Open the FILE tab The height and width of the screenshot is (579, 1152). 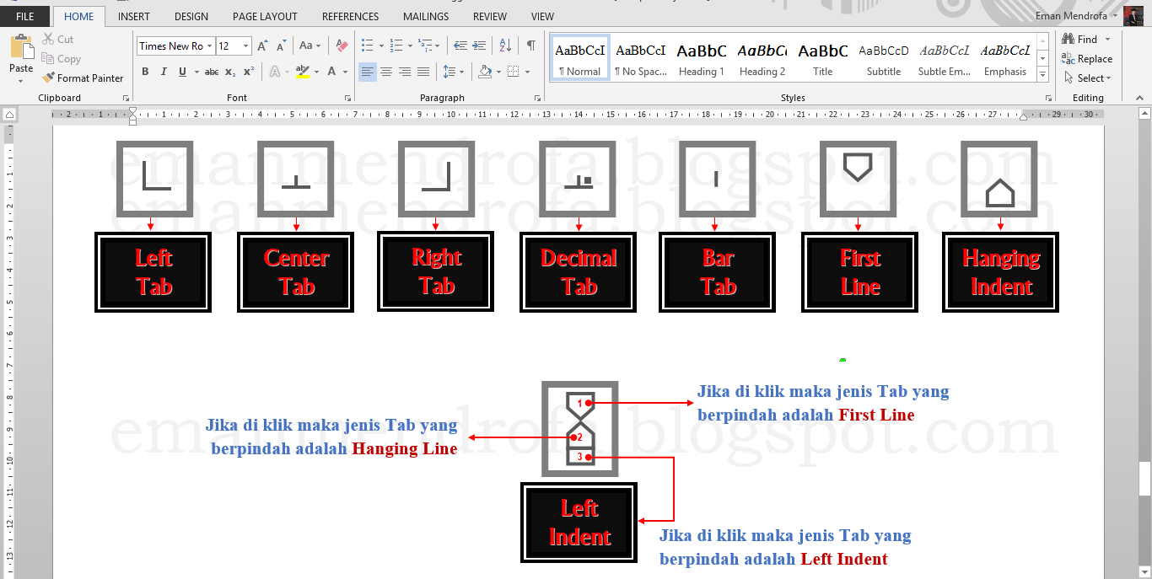(x=25, y=16)
